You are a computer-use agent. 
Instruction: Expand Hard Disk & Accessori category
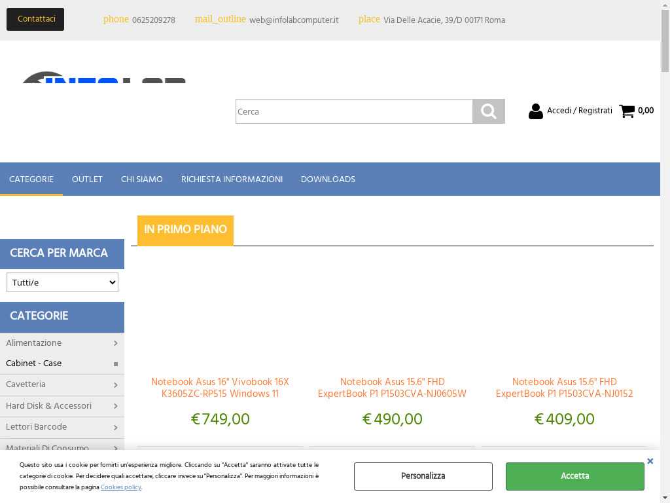point(115,406)
